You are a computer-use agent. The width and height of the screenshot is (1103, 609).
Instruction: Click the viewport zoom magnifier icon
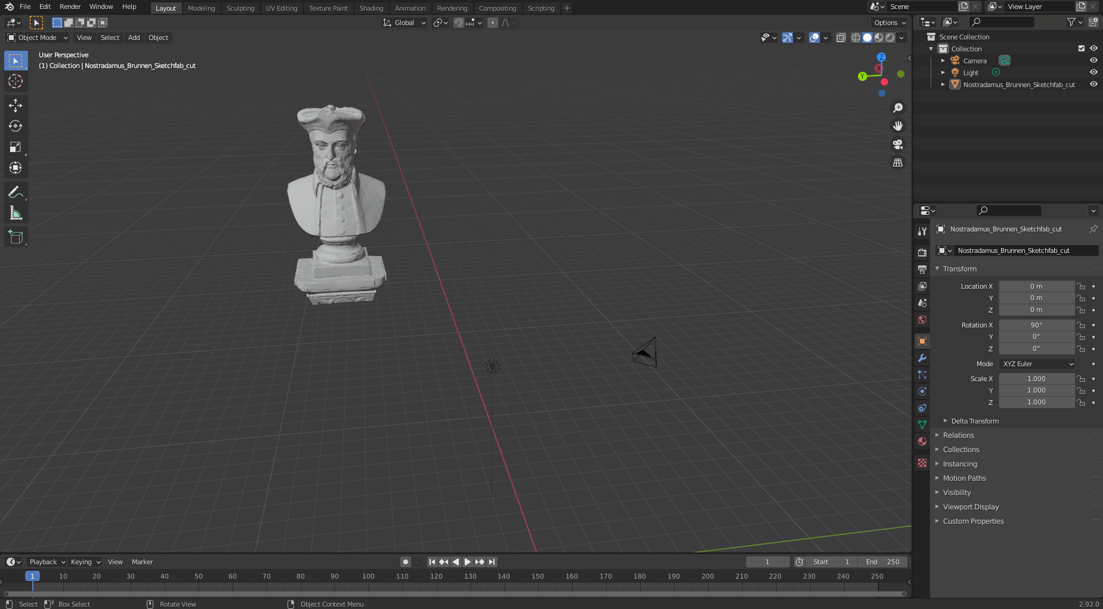click(x=897, y=108)
